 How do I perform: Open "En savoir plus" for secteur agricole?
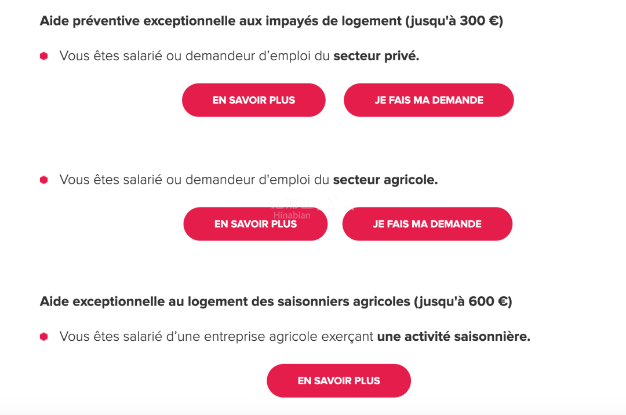pos(255,224)
